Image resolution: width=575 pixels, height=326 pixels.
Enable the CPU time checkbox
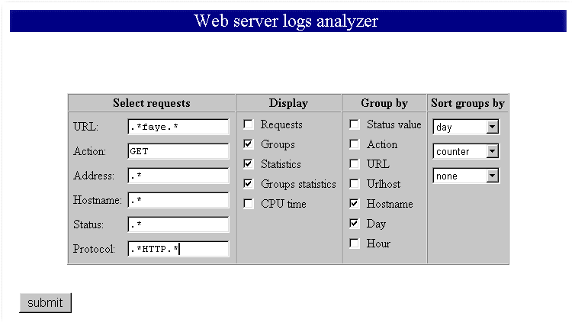pyautogui.click(x=249, y=204)
